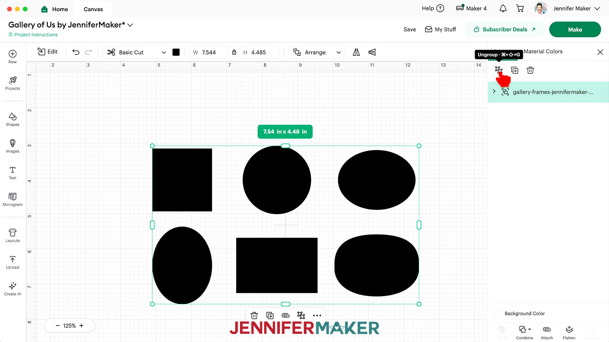
Task: Close the layers panel
Action: pos(600,52)
